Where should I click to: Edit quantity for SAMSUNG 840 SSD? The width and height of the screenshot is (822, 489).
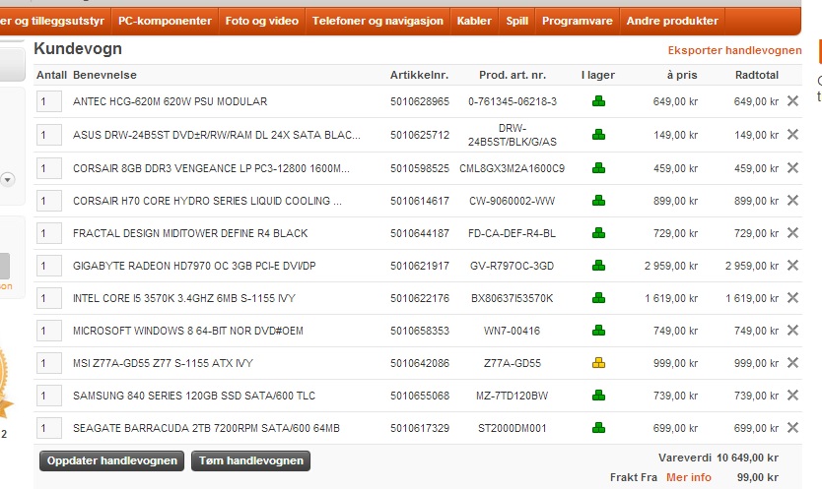48,396
